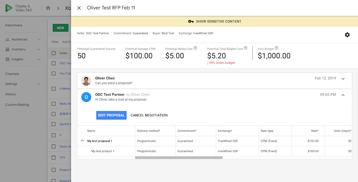The width and height of the screenshot is (358, 182).
Task: Toggle the select-all Seller header checkbox
Action: (54, 53)
